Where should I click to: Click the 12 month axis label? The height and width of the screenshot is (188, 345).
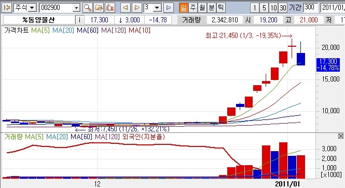tap(97, 184)
